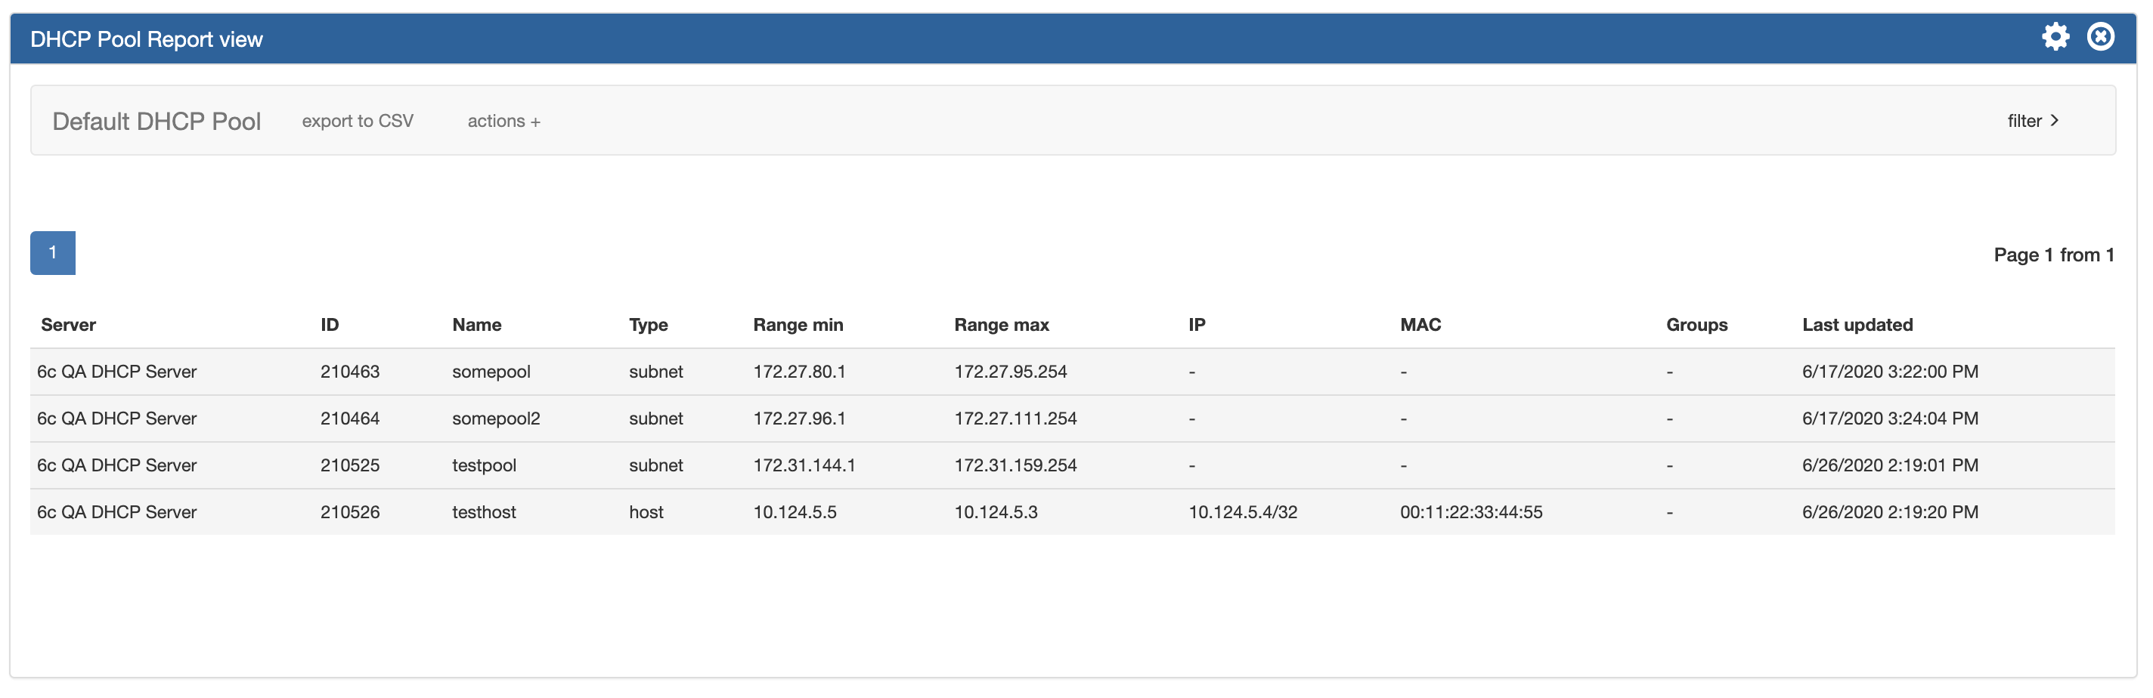Image resolution: width=2153 pixels, height=698 pixels.
Task: Sort by Last updated column
Action: (x=1857, y=325)
